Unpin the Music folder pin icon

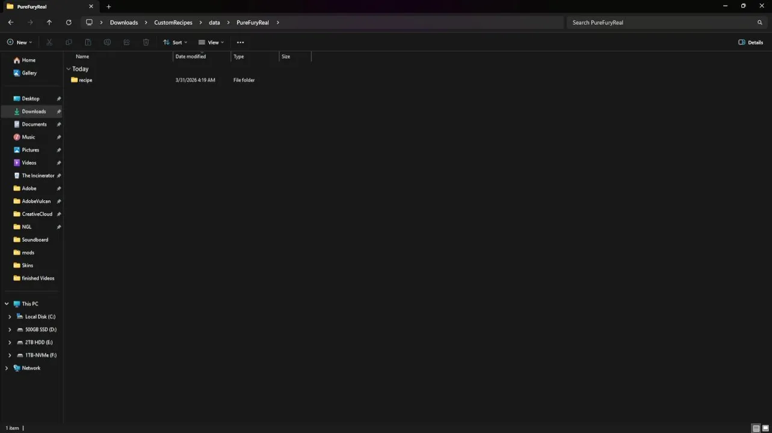59,137
